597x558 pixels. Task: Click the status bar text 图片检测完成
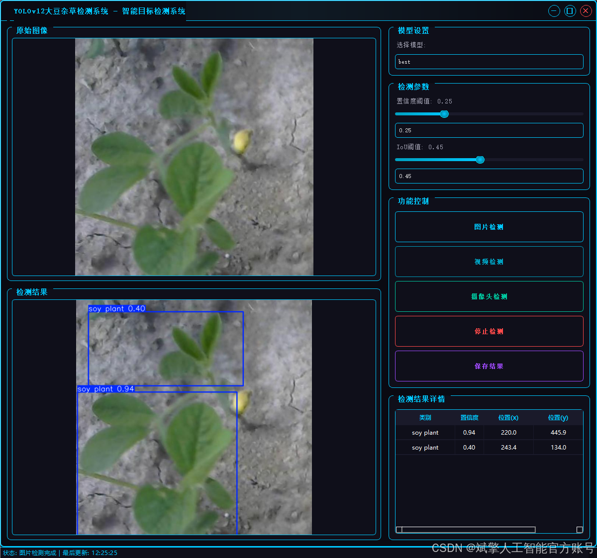click(38, 553)
